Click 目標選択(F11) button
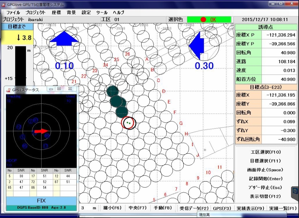The width and height of the screenshot is (299, 218). pyautogui.click(x=266, y=161)
